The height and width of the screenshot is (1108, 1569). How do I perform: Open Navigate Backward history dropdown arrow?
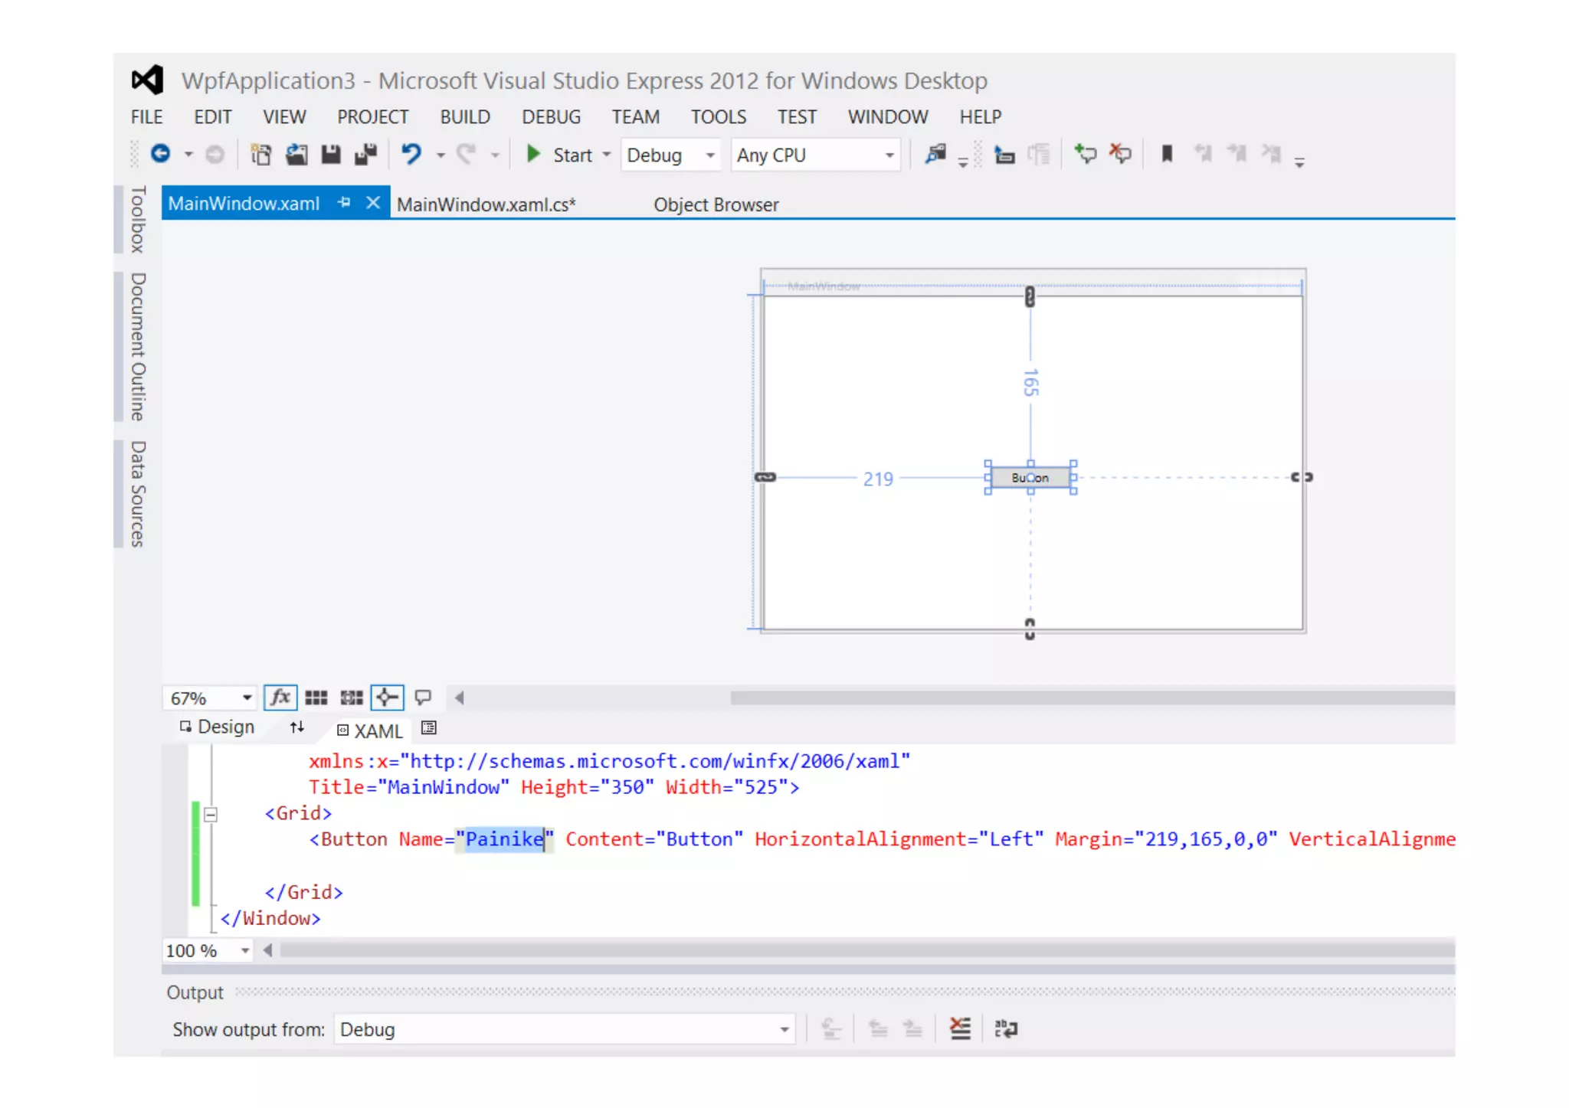tap(188, 155)
